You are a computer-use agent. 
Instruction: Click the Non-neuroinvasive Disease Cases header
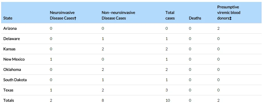[118, 15]
